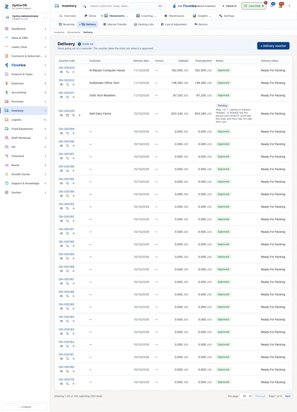Switch to the Stock tab
Viewport: 297px width, 412px height.
point(90,16)
